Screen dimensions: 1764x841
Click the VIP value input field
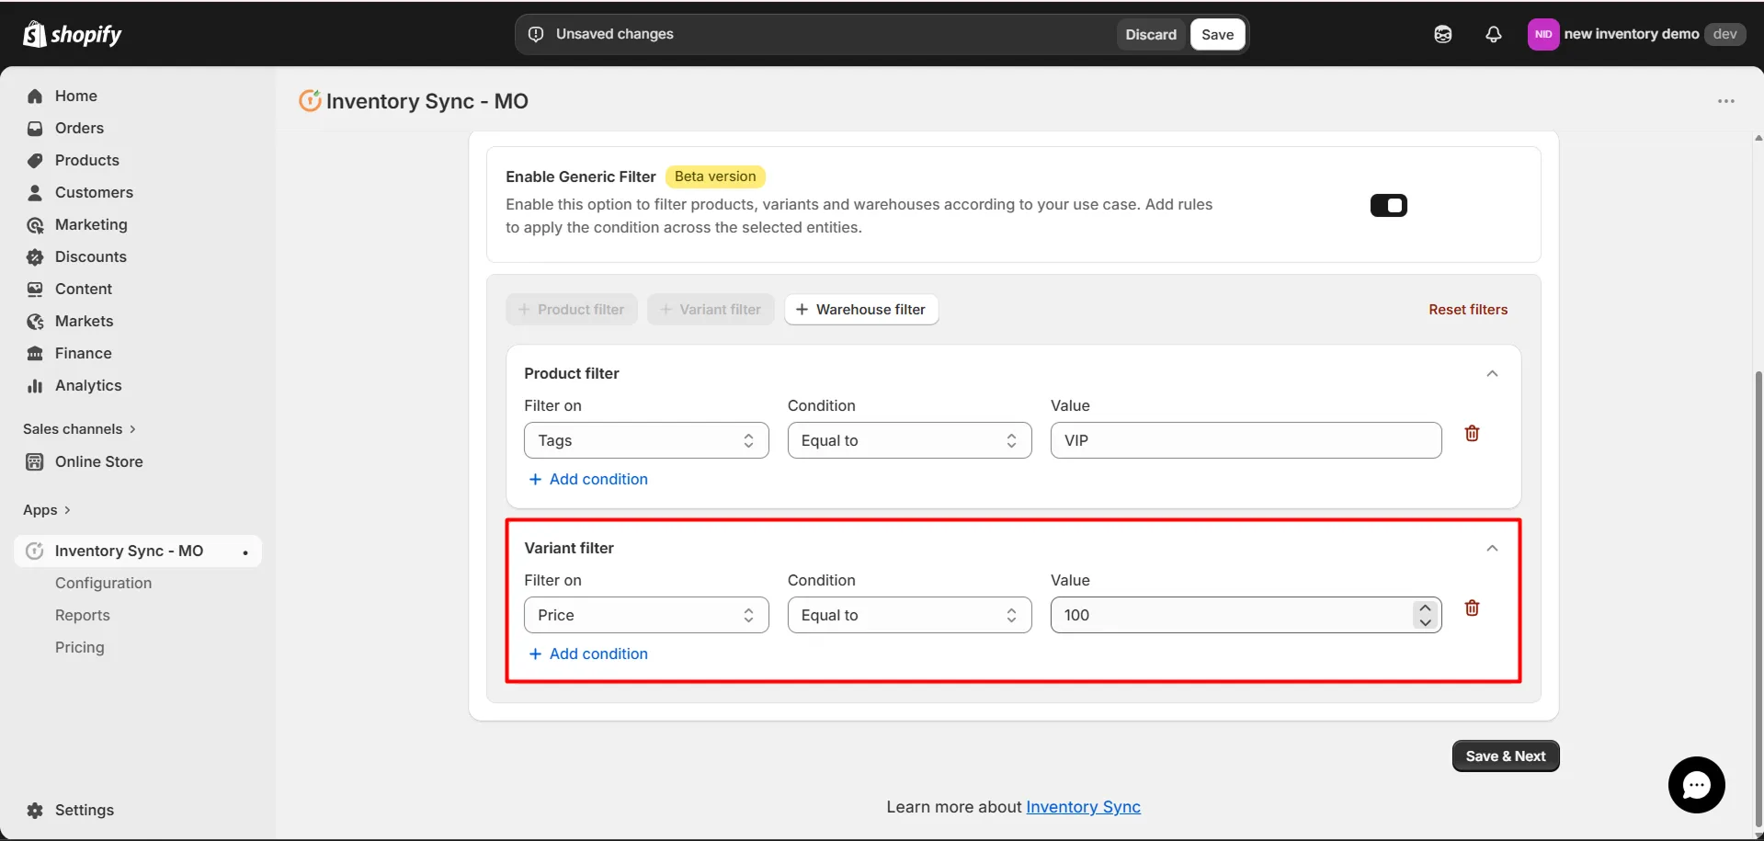point(1246,439)
